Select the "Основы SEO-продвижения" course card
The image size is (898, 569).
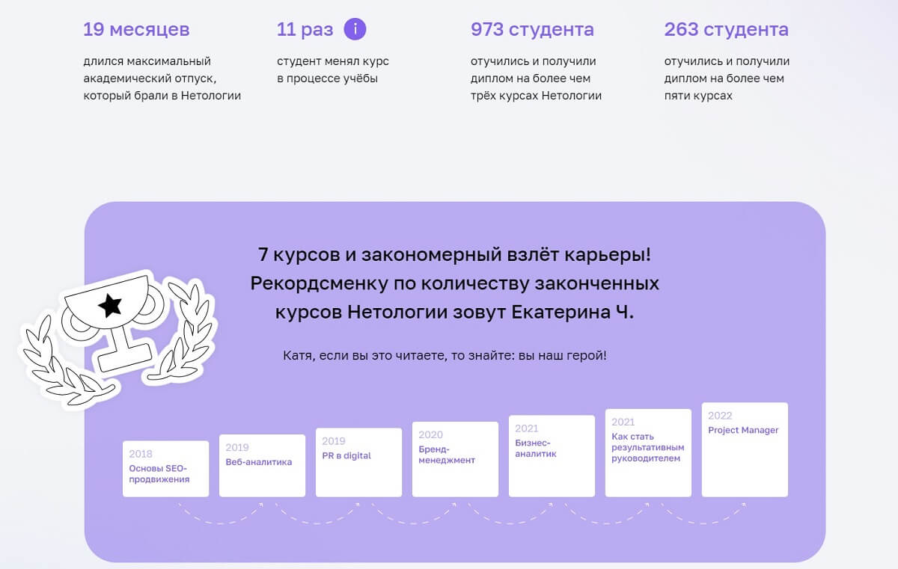tap(165, 467)
